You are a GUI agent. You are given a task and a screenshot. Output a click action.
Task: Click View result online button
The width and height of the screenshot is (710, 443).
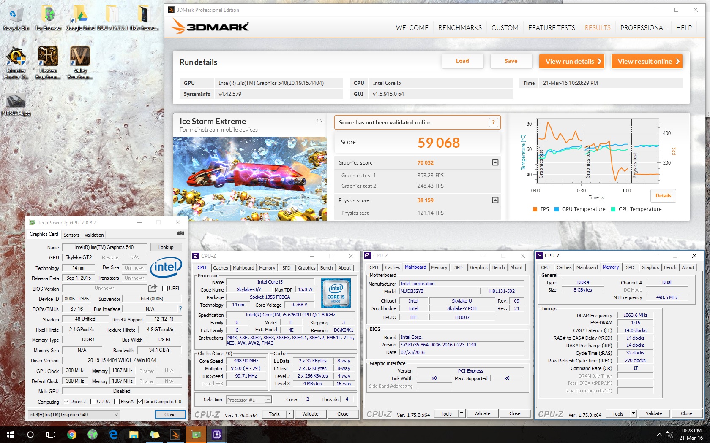pyautogui.click(x=647, y=61)
